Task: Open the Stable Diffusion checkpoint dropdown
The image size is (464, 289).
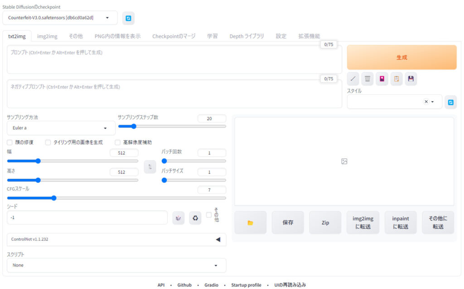Action: [x=60, y=18]
